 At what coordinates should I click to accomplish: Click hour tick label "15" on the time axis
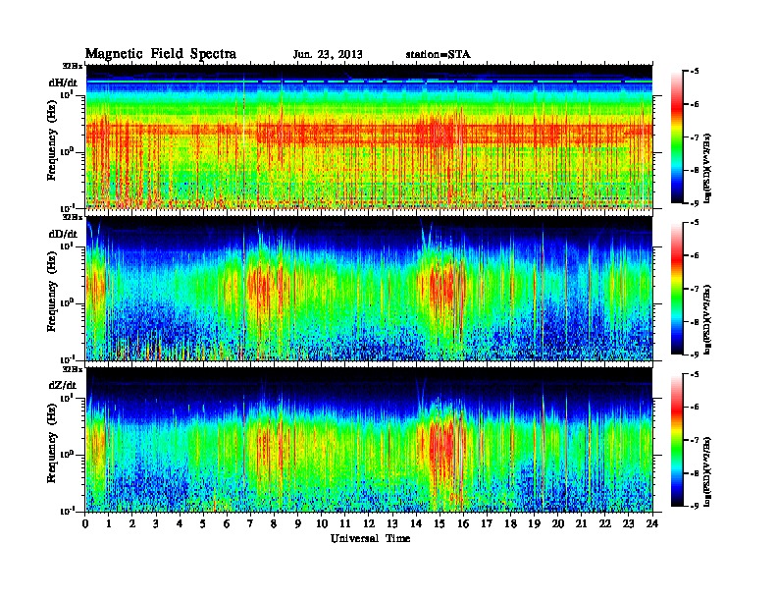point(440,523)
